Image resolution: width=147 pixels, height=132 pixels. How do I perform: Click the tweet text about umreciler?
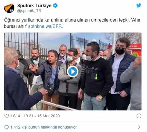pos(72,23)
